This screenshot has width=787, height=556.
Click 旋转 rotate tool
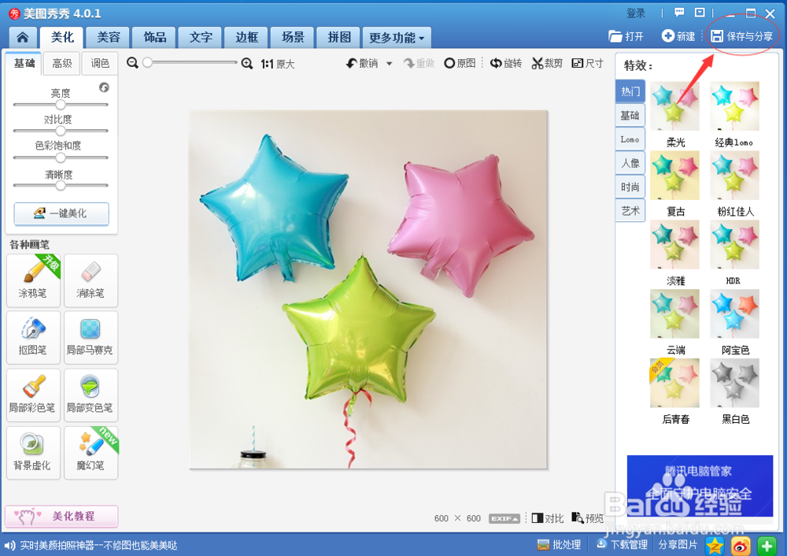click(x=506, y=63)
